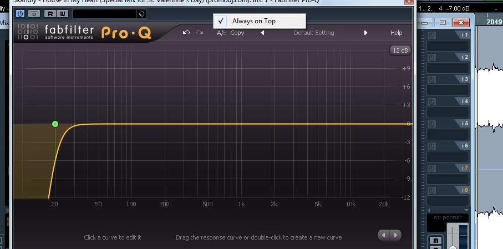Open the preset name field in plugin header

105,14
